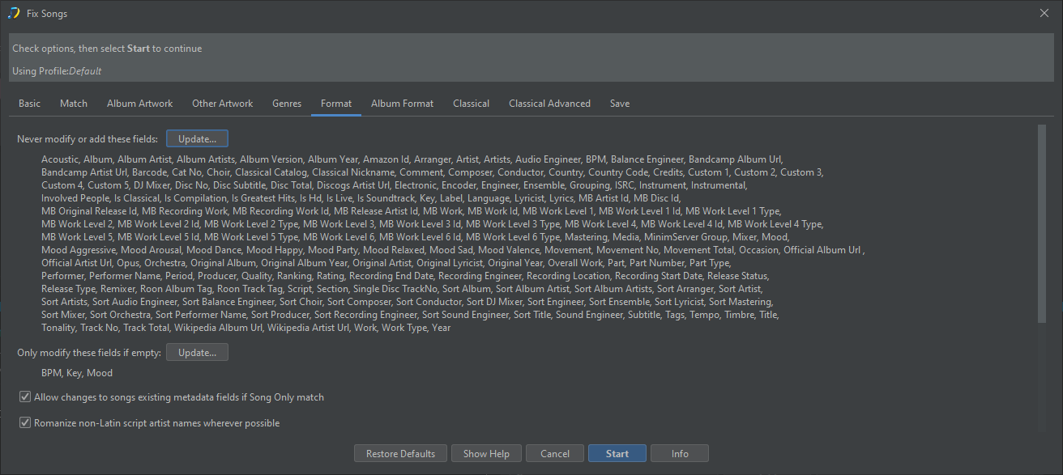Disable Romanize non-Latin script artist names
Screen dimensions: 1063x475
[x=25, y=423]
